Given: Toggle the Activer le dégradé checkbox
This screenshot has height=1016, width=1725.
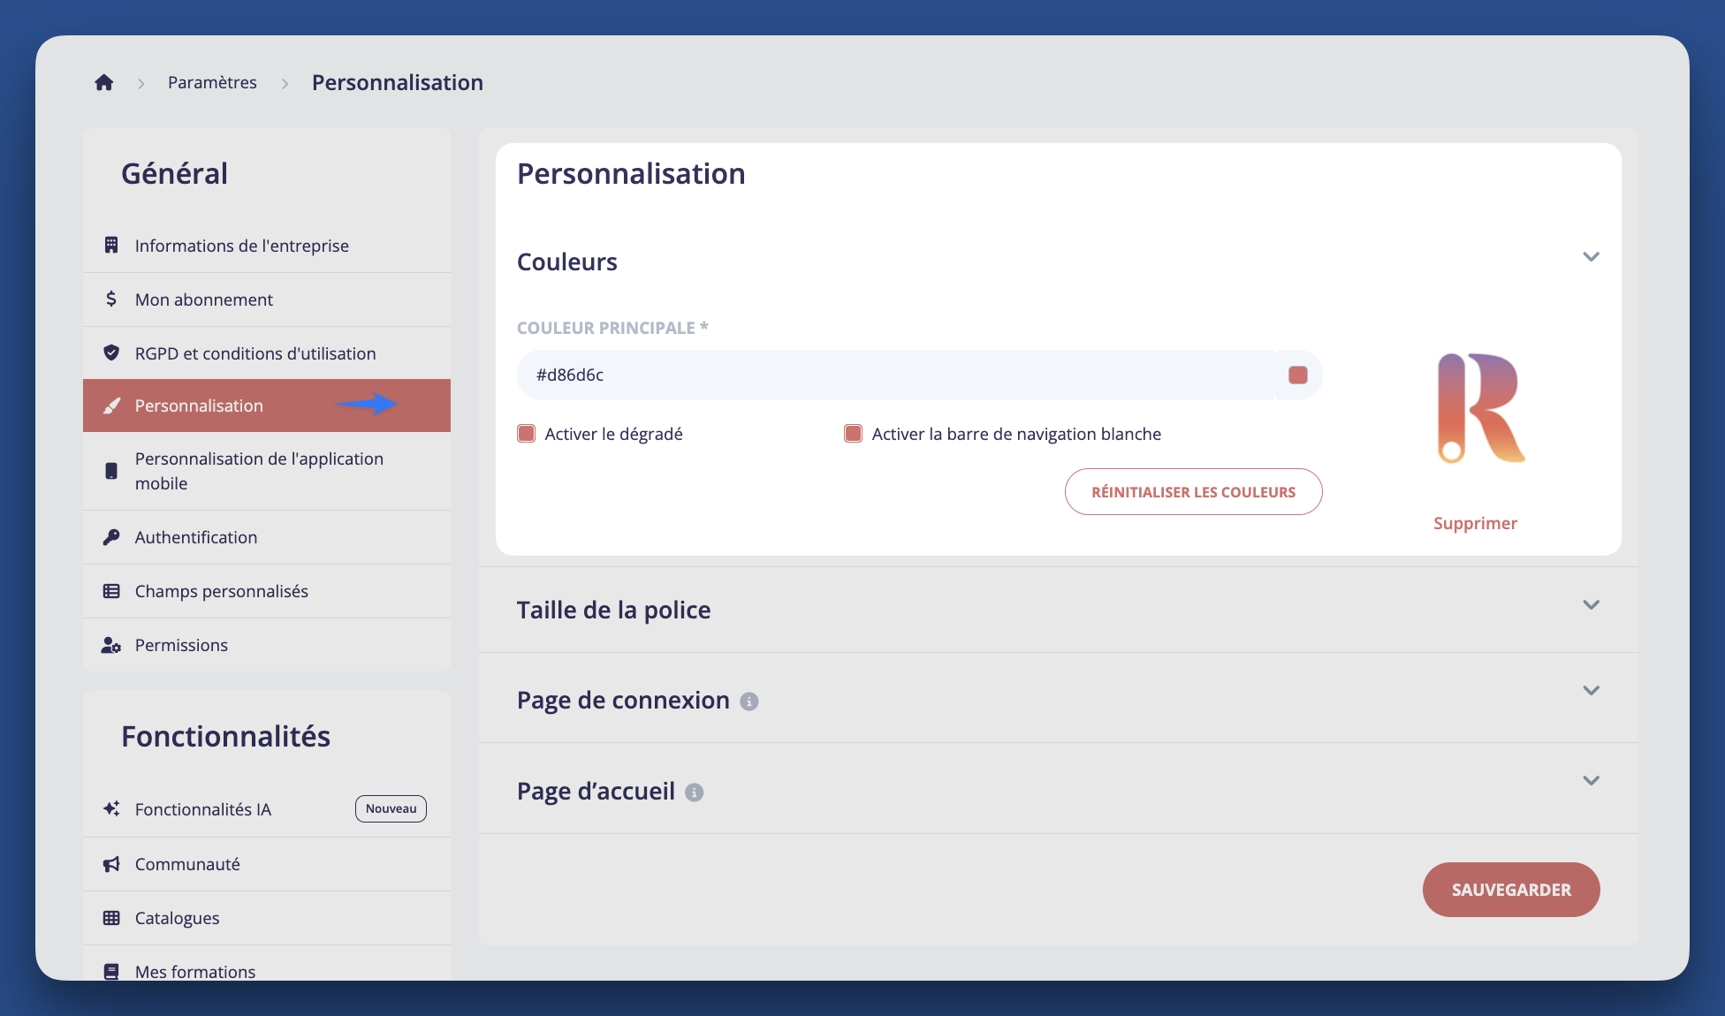Looking at the screenshot, I should pos(526,434).
